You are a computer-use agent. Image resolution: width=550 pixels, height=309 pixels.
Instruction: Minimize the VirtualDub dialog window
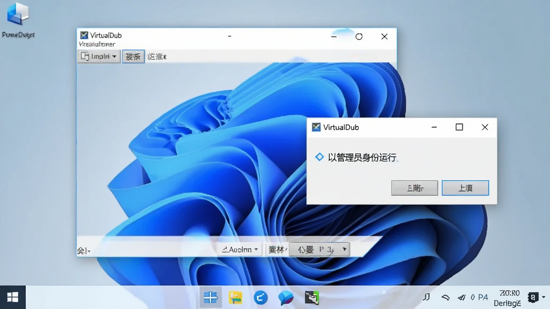click(x=434, y=127)
